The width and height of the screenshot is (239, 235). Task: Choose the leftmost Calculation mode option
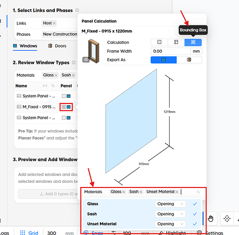point(159,42)
